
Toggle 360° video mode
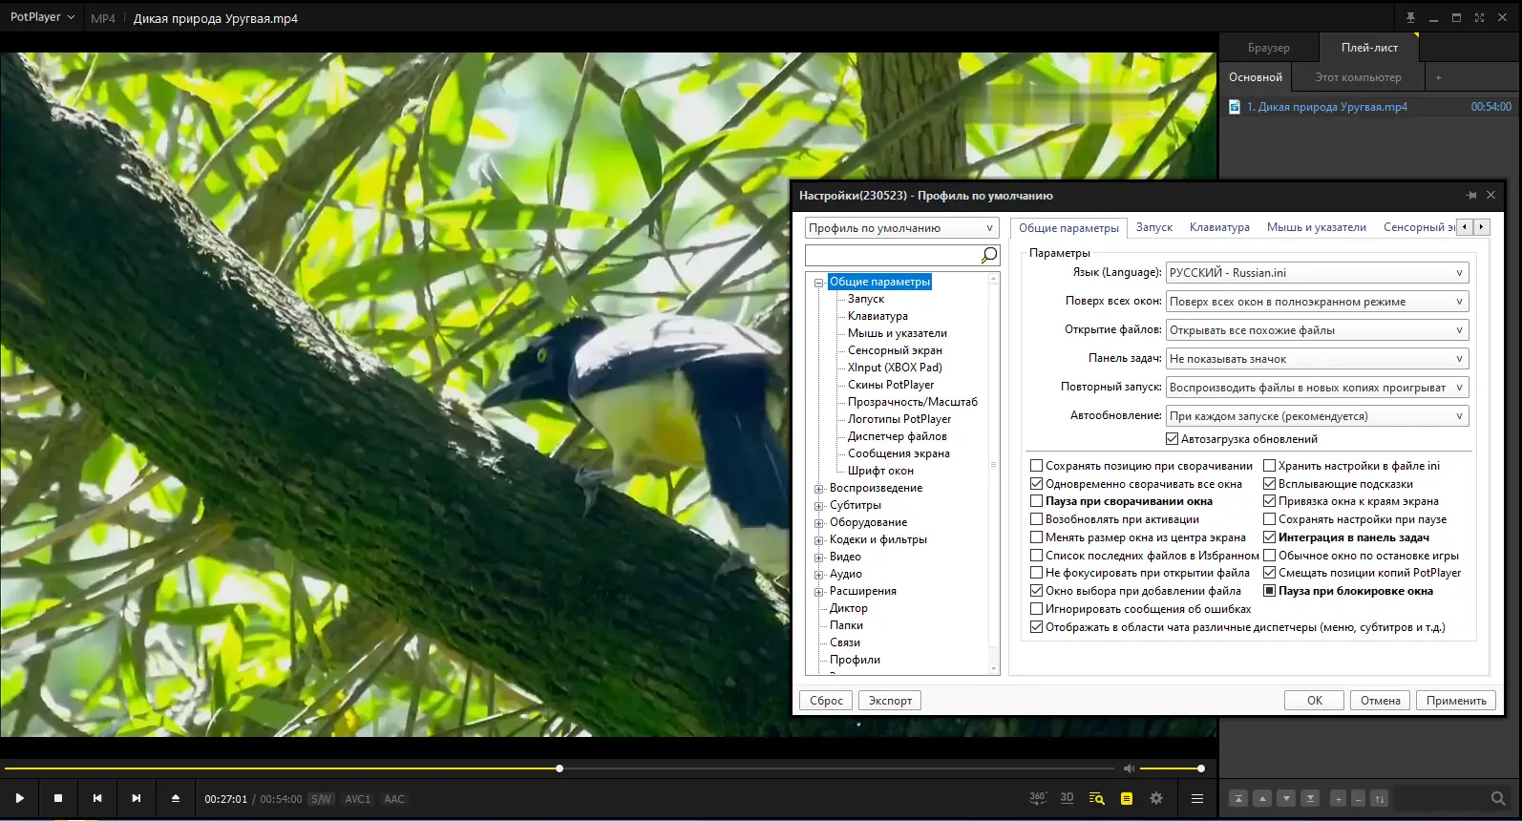coord(1037,798)
